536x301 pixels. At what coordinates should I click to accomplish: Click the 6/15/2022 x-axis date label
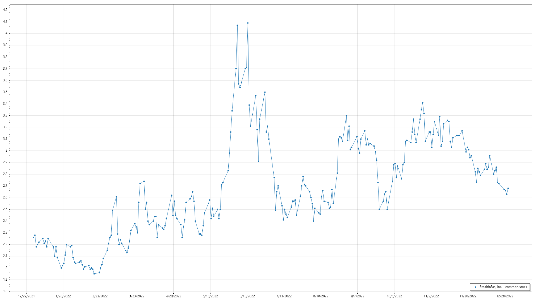247,296
